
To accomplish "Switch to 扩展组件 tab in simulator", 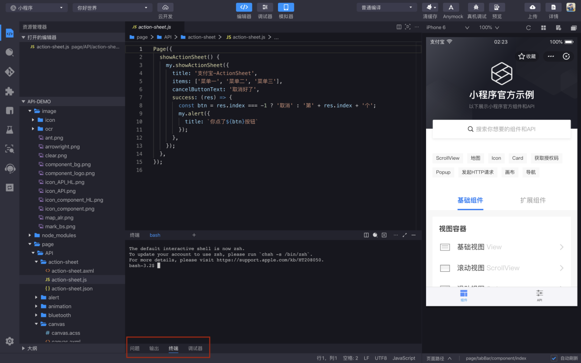I will tap(533, 200).
